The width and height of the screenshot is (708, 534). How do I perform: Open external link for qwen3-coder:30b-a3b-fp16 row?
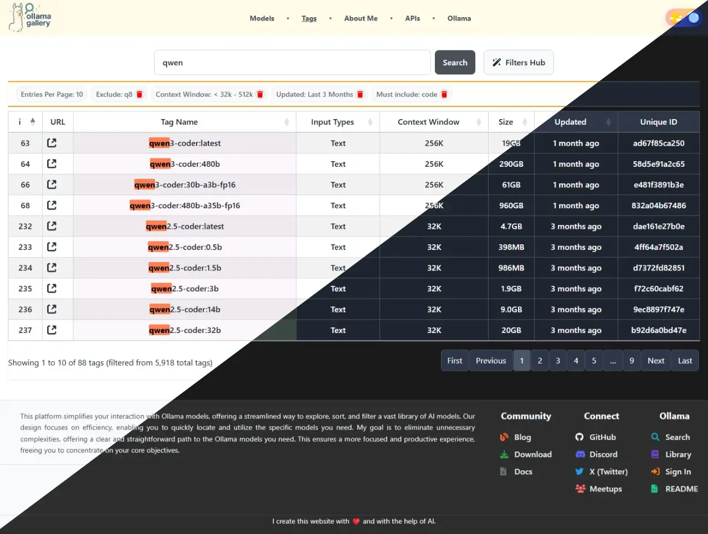[52, 184]
